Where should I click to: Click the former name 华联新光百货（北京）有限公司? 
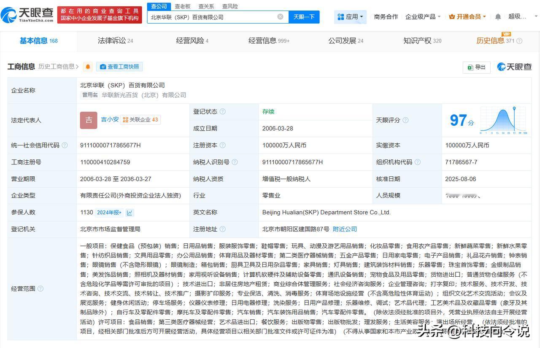pyautogui.click(x=143, y=95)
